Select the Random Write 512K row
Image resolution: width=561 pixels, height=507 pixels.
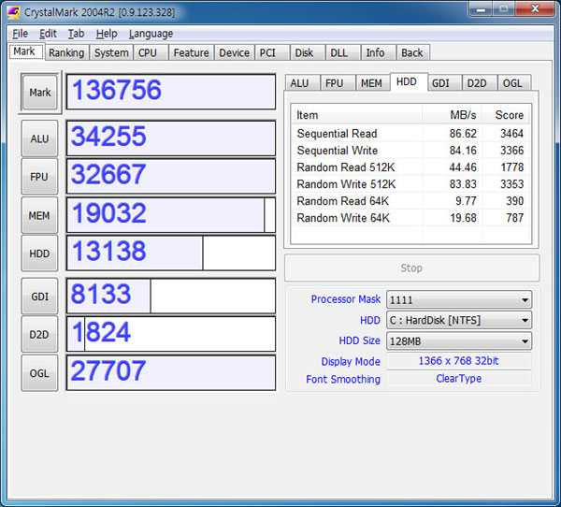click(x=410, y=184)
